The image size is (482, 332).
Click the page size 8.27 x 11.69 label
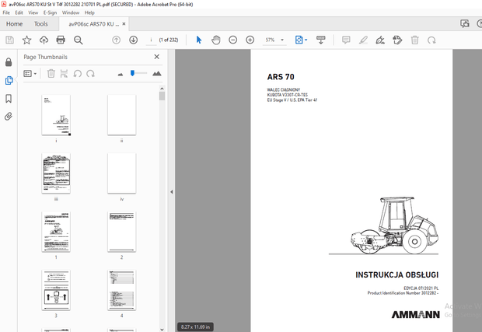click(195, 327)
